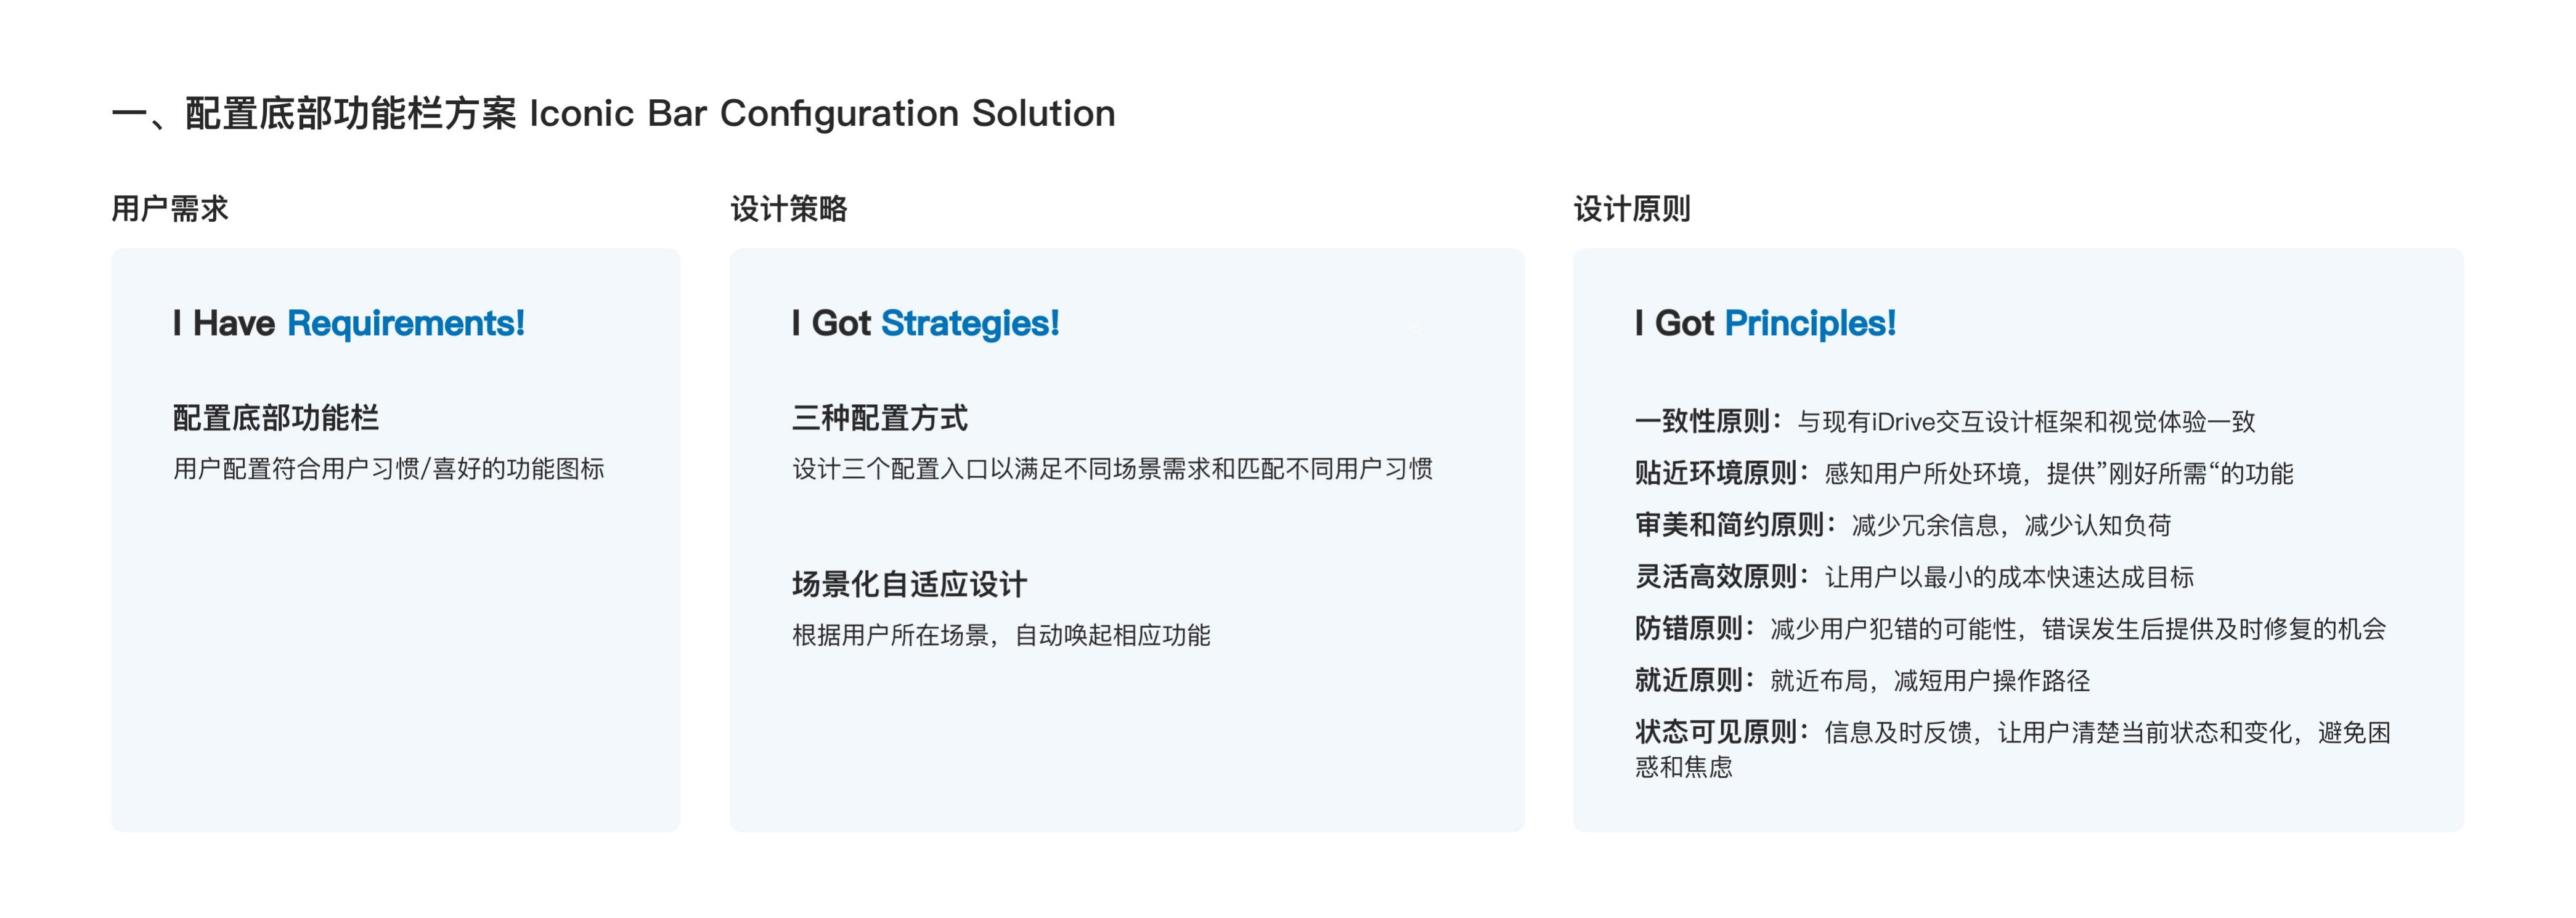Click the 设计三个配置入口 description text
2576x918 pixels.
[x=1113, y=469]
